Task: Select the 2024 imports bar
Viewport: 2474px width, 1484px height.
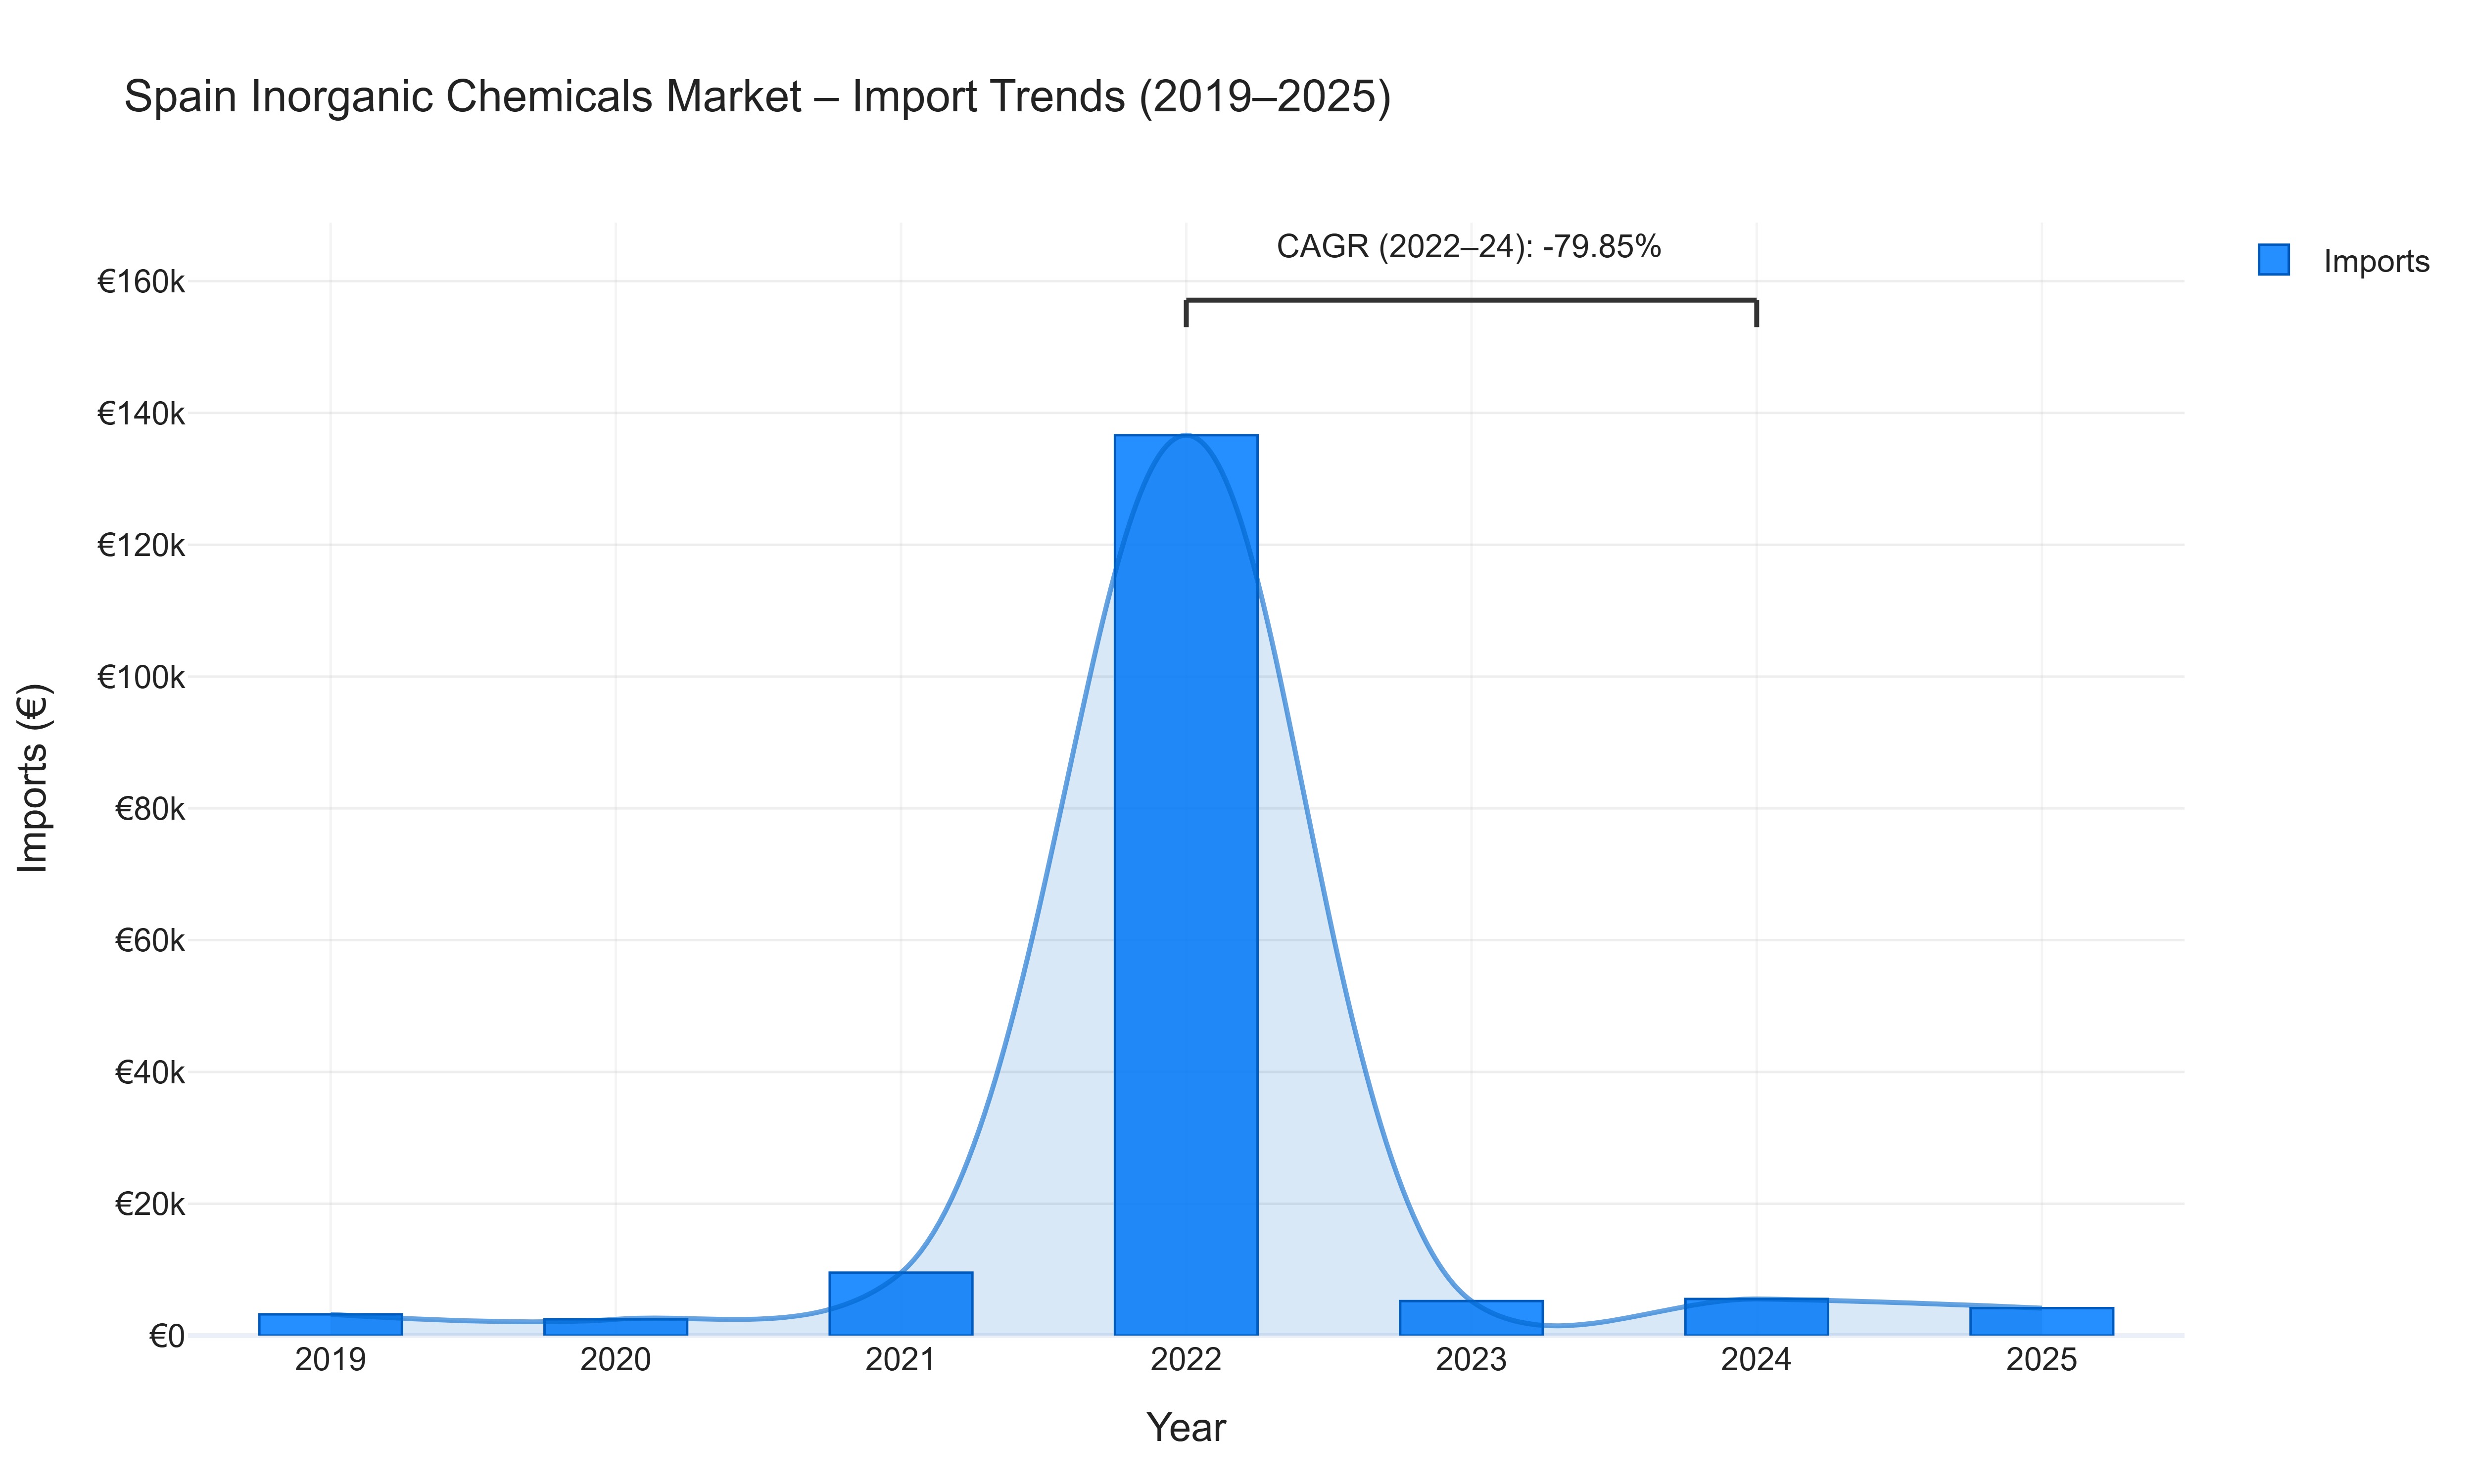Action: 1757,1317
